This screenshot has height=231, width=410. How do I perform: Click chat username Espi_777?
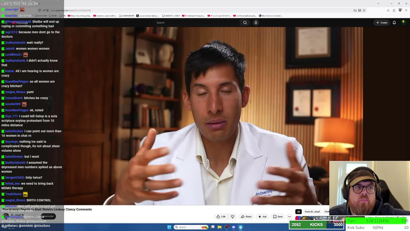(12, 116)
